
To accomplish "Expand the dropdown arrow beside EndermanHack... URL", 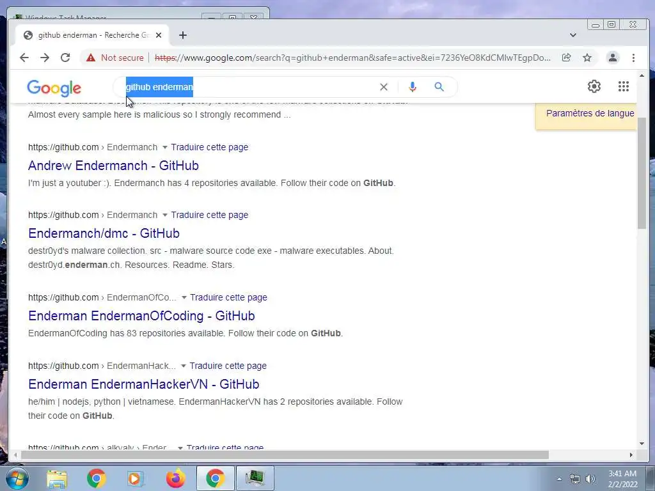I will pos(184,366).
